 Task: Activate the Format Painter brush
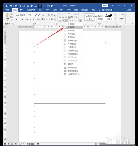[x=12, y=20]
